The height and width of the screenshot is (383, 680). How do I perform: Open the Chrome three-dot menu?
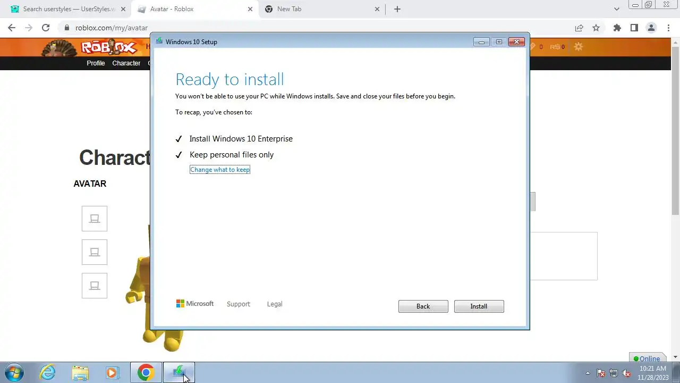(668, 28)
